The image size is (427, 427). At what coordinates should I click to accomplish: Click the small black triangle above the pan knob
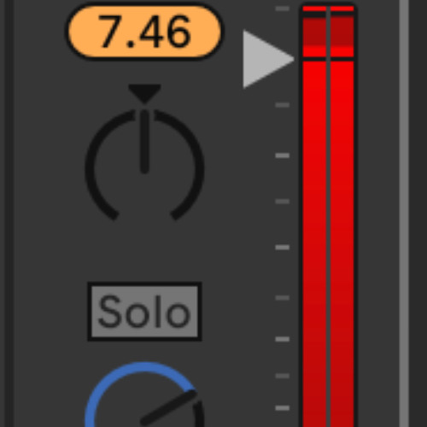click(x=144, y=93)
